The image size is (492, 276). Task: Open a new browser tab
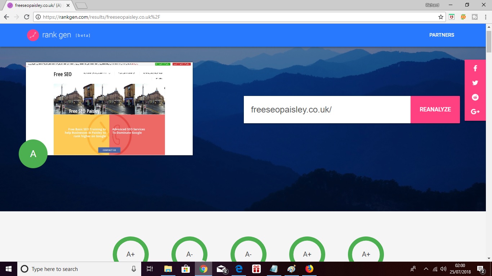click(x=81, y=6)
